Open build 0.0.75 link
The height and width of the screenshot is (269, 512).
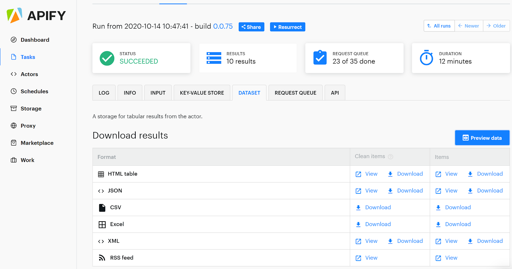tap(223, 26)
